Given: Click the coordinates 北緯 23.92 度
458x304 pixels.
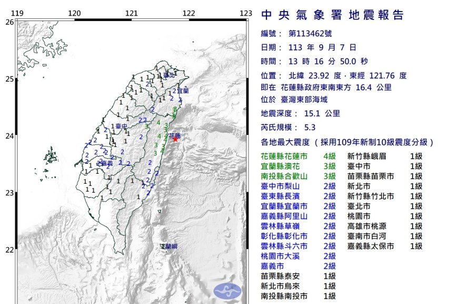Looking at the screenshot, I should [315, 76].
